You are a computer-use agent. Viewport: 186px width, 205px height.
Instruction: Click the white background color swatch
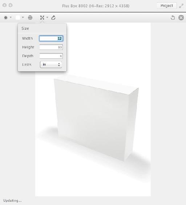(x=18, y=17)
